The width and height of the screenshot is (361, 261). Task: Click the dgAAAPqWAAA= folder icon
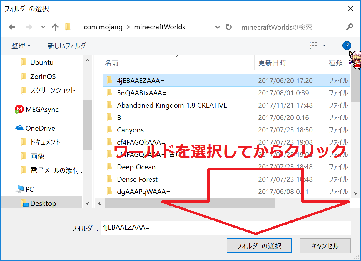point(109,191)
